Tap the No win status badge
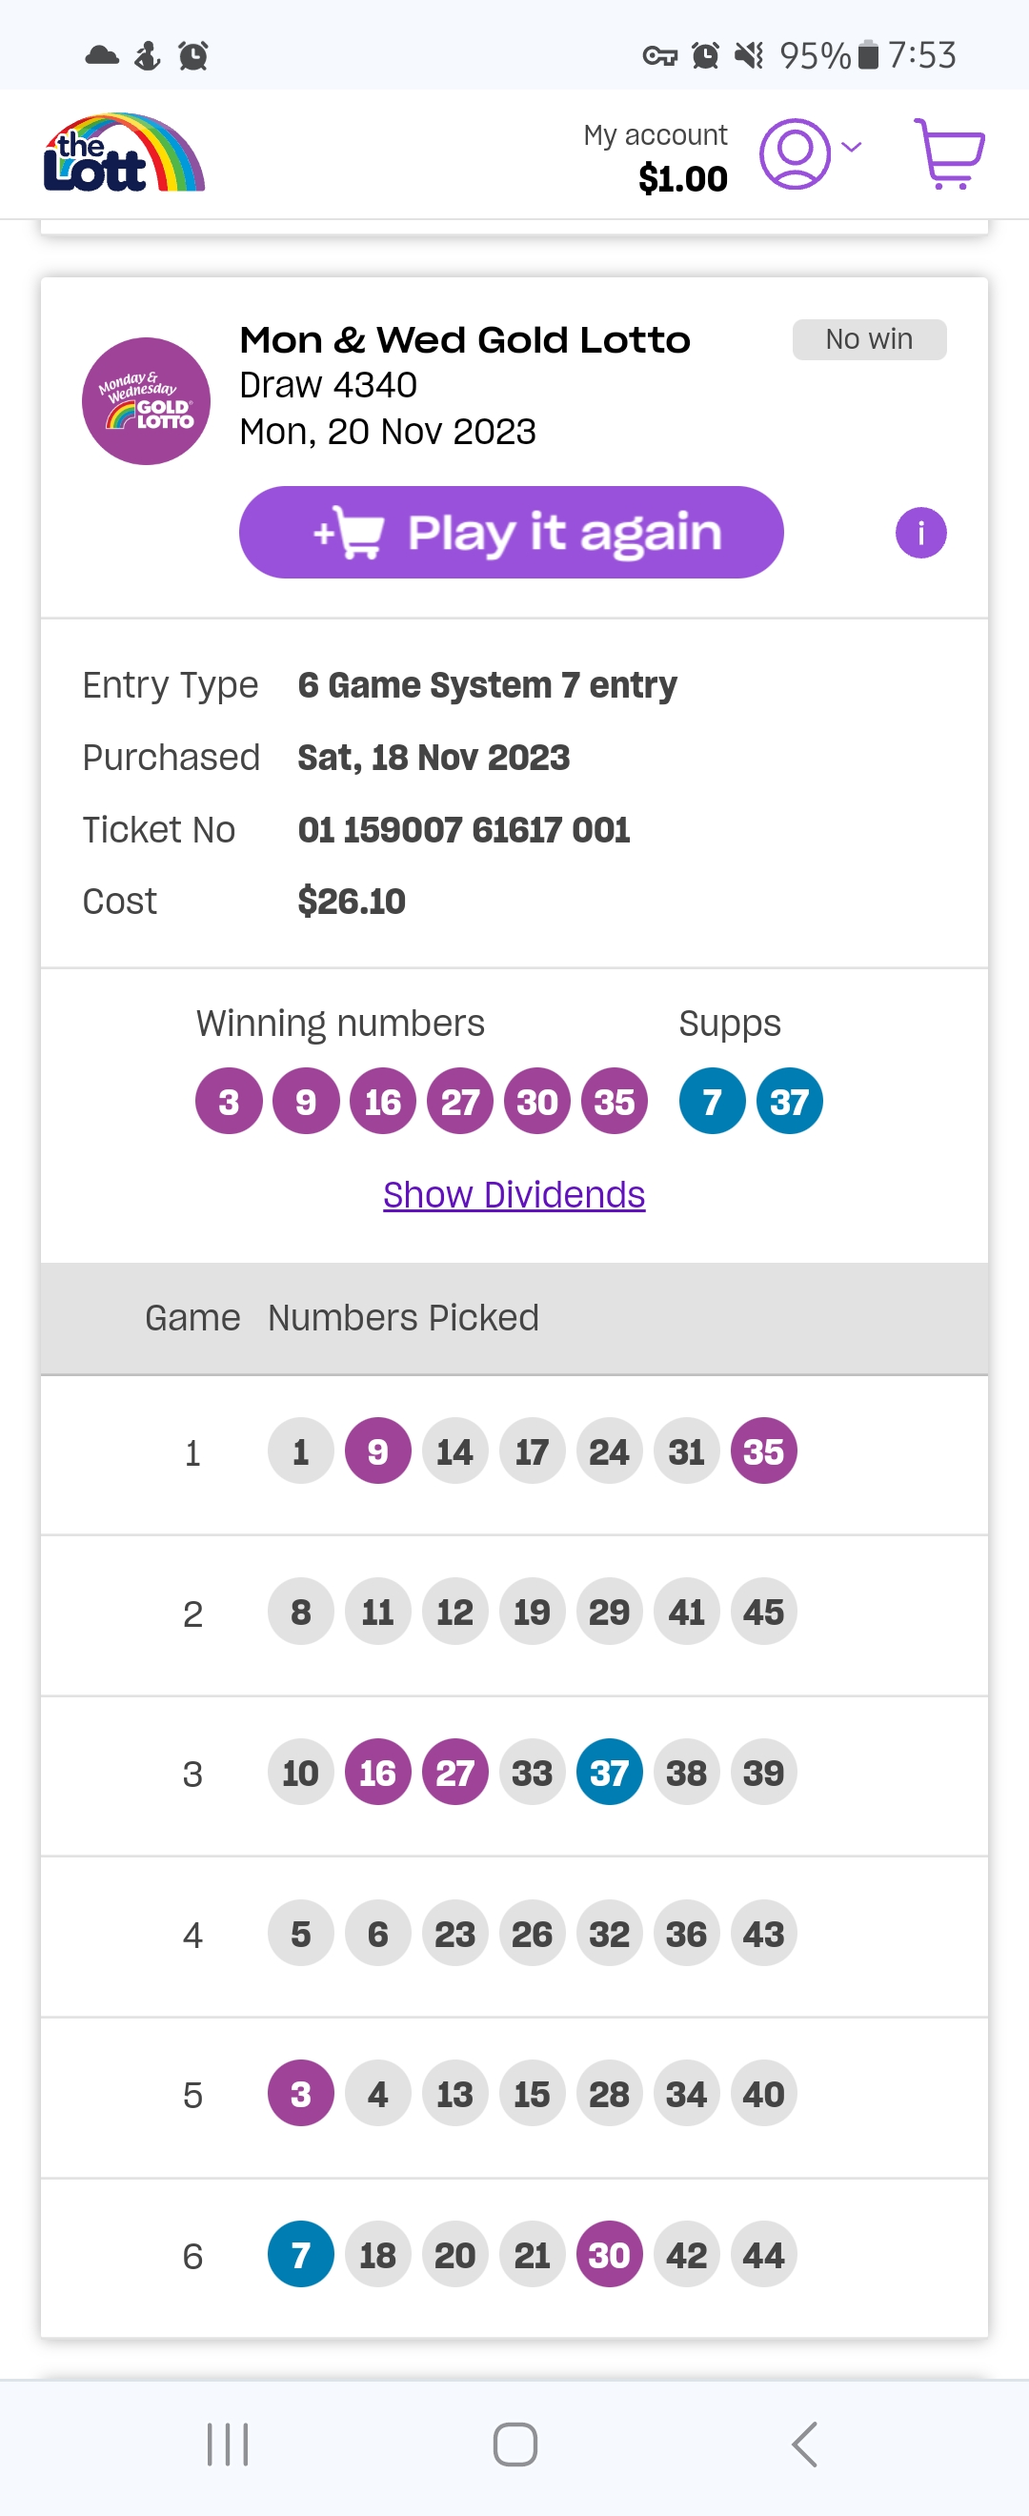This screenshot has width=1029, height=2516. tap(868, 340)
